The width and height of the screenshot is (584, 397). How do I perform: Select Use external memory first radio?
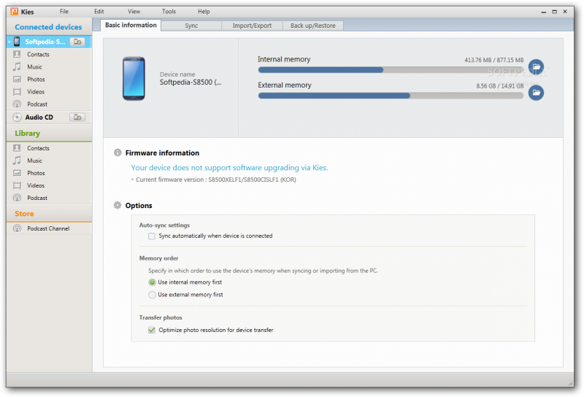152,295
